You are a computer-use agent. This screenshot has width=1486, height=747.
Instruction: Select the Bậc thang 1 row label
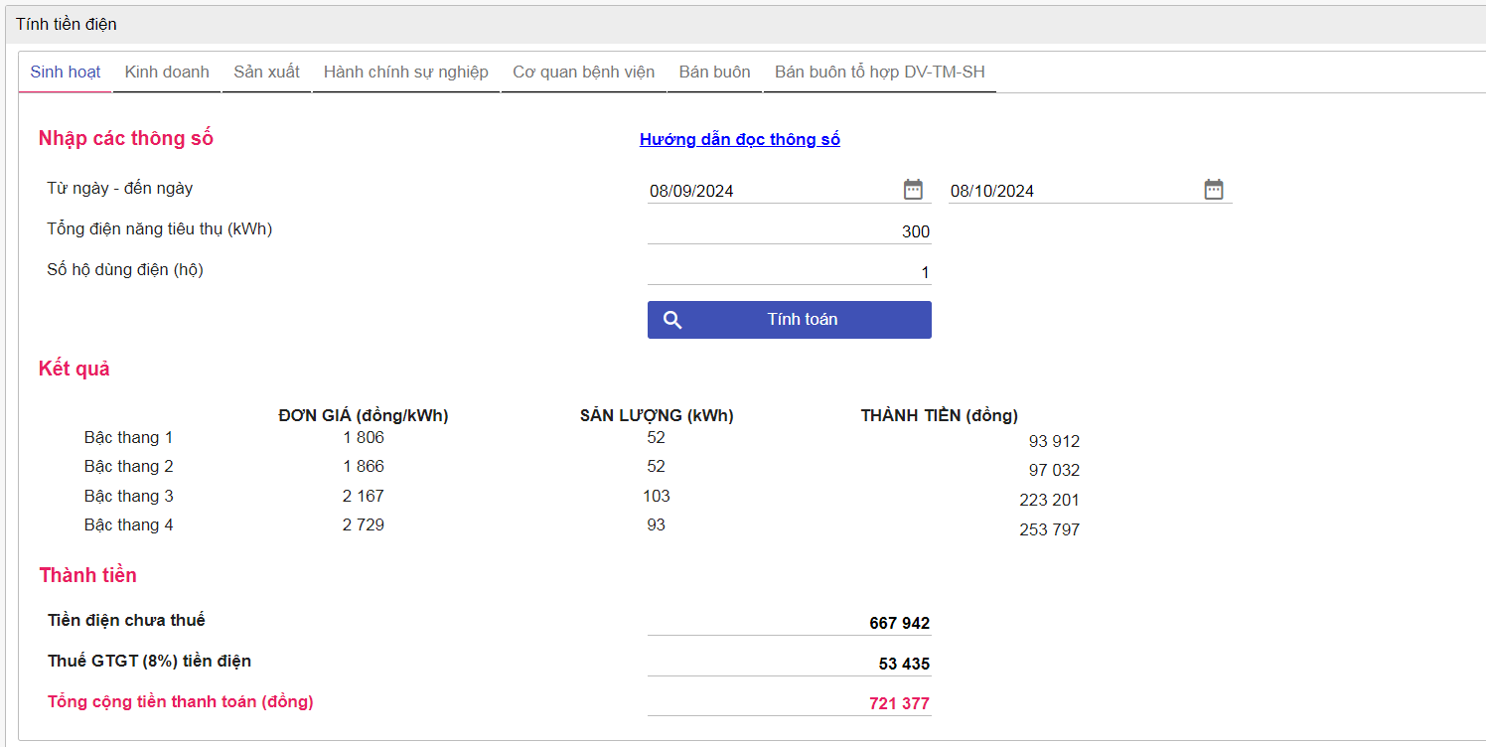click(129, 437)
